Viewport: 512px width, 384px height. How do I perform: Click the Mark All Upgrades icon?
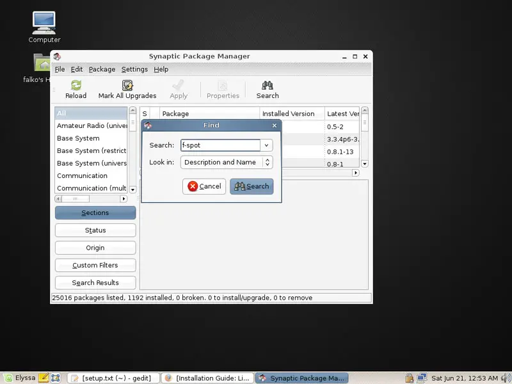pyautogui.click(x=127, y=86)
